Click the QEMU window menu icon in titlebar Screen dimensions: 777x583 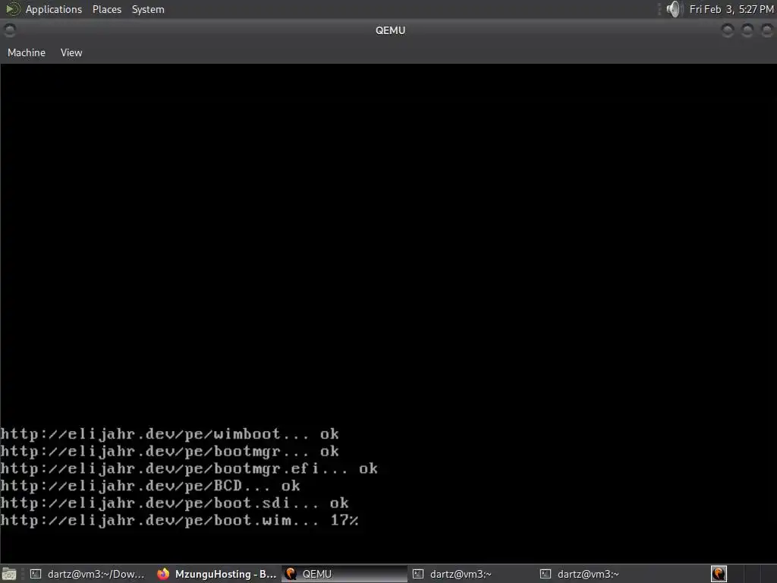click(9, 30)
